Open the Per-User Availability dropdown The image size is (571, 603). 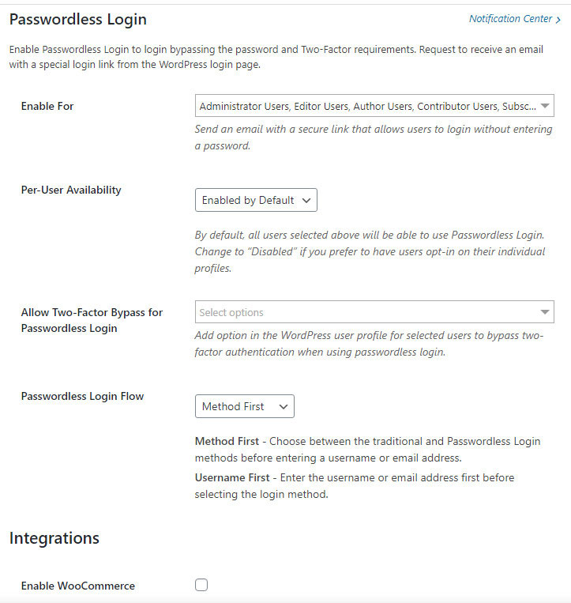pyautogui.click(x=256, y=201)
